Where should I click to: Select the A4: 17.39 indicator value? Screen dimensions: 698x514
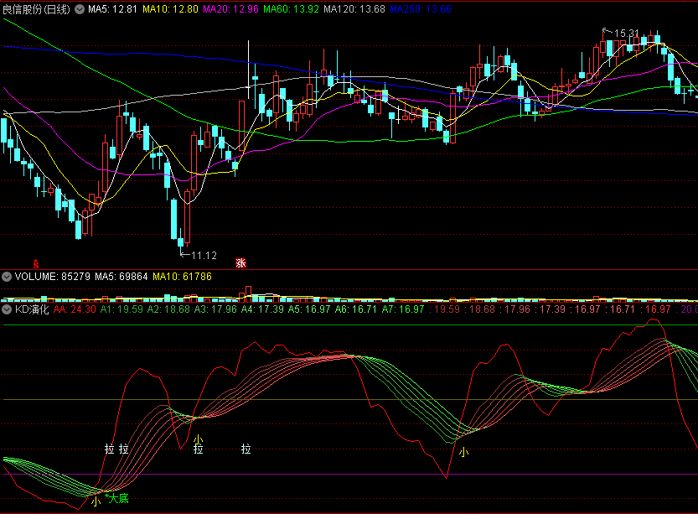coord(262,309)
